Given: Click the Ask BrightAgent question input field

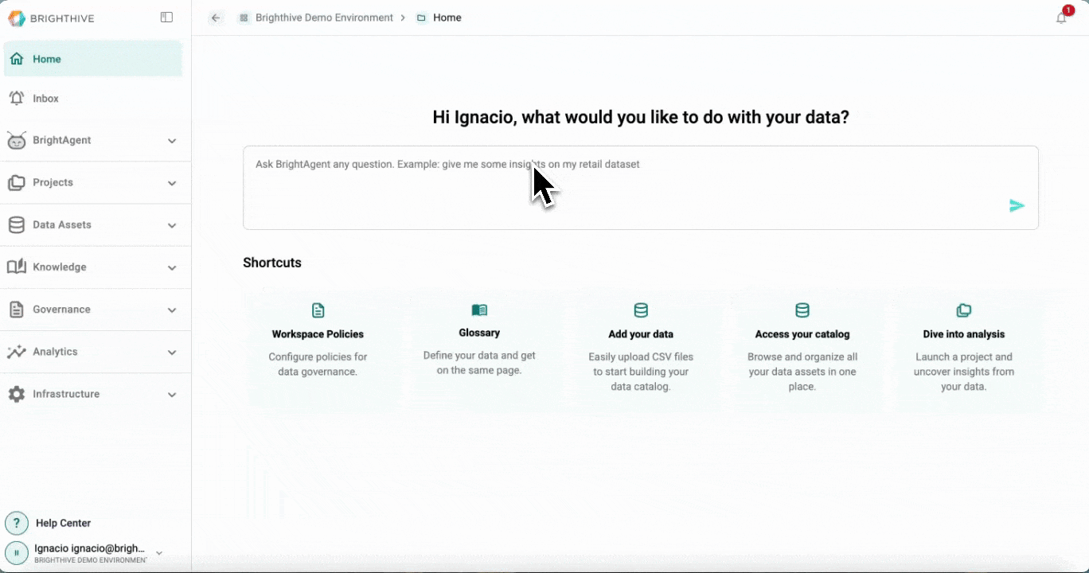Looking at the screenshot, I should point(641,188).
